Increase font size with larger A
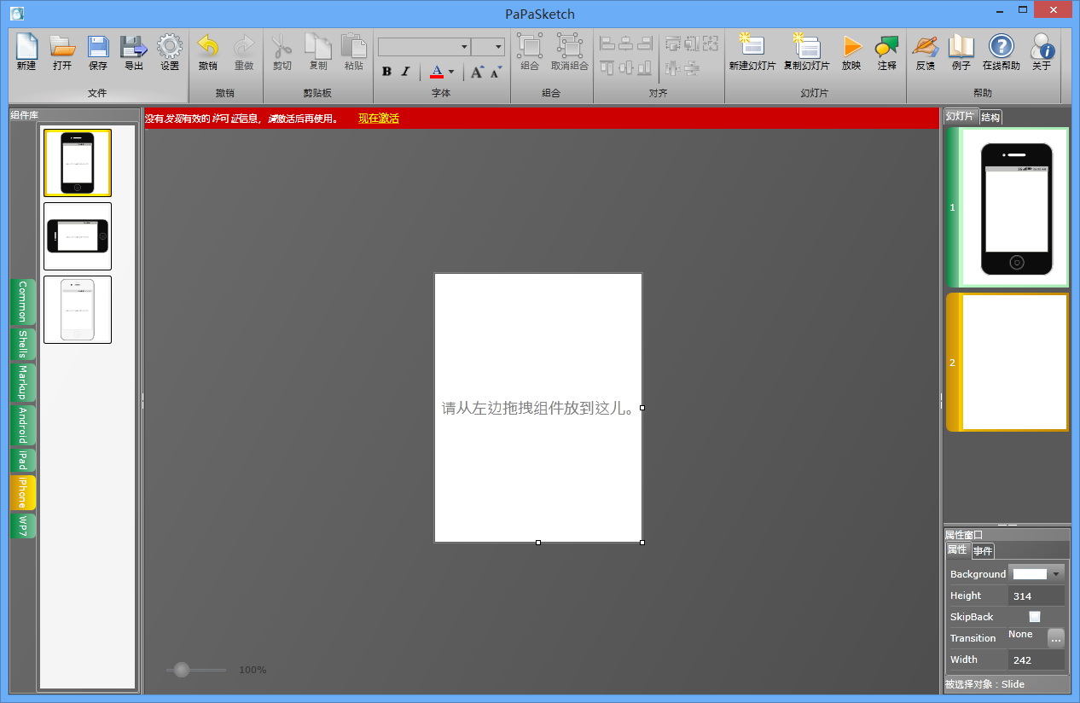The image size is (1080, 703). coord(478,72)
